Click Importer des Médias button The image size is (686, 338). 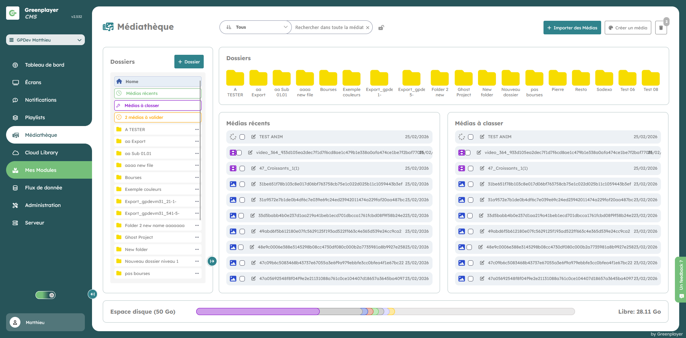click(x=572, y=28)
